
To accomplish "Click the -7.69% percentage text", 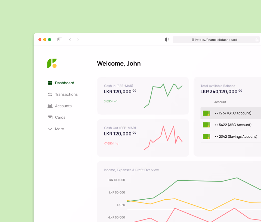I will pyautogui.click(x=109, y=143).
